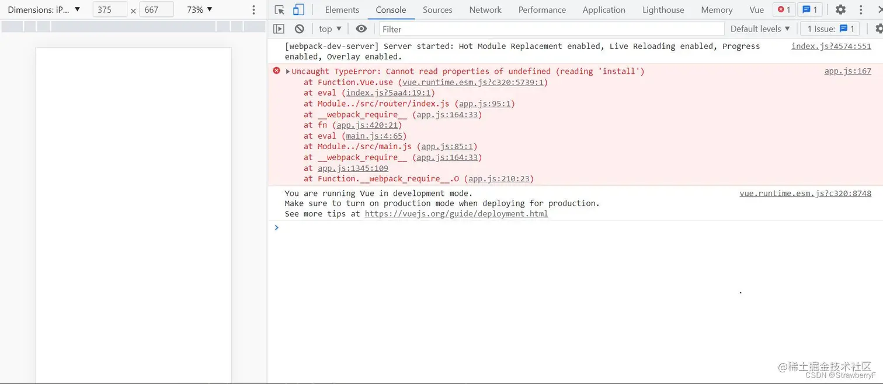This screenshot has width=883, height=384.
Task: Open the app.js:210:23 stack link
Action: [x=499, y=179]
